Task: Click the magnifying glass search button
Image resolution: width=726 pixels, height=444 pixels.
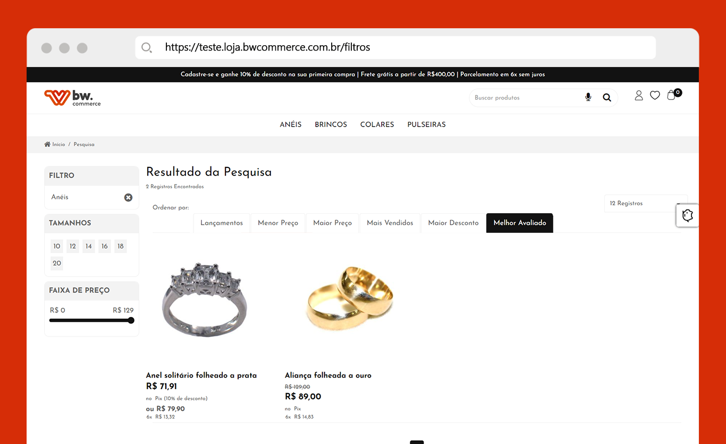Action: [607, 98]
